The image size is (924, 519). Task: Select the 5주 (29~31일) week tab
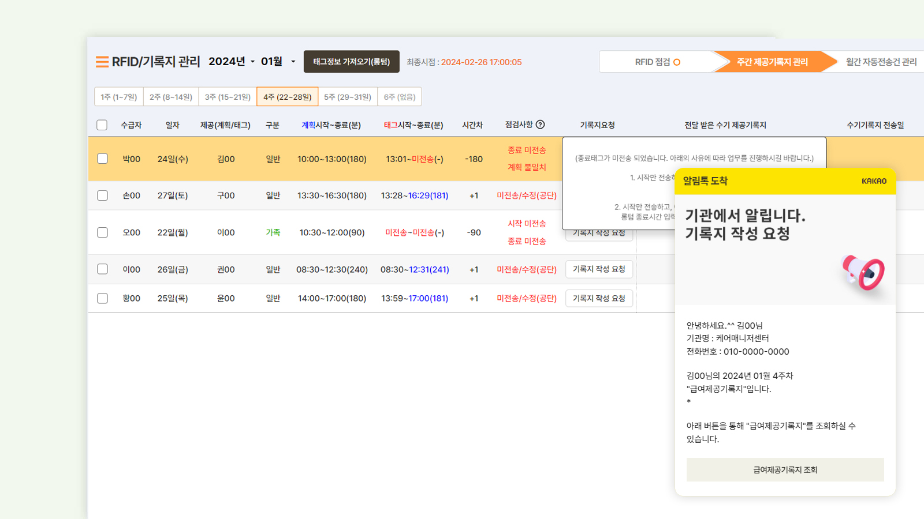[348, 97]
